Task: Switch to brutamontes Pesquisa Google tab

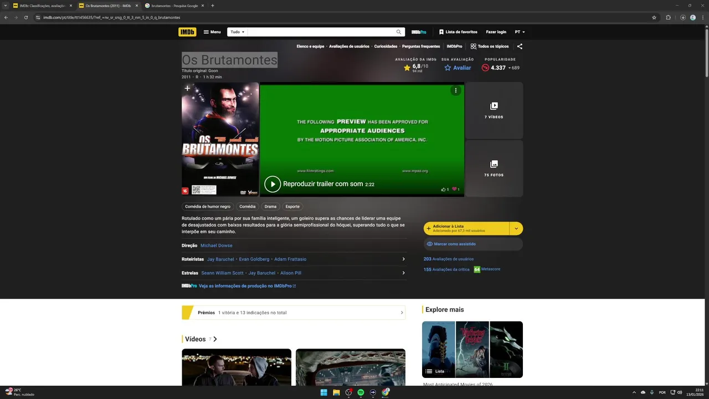Action: pos(174,6)
